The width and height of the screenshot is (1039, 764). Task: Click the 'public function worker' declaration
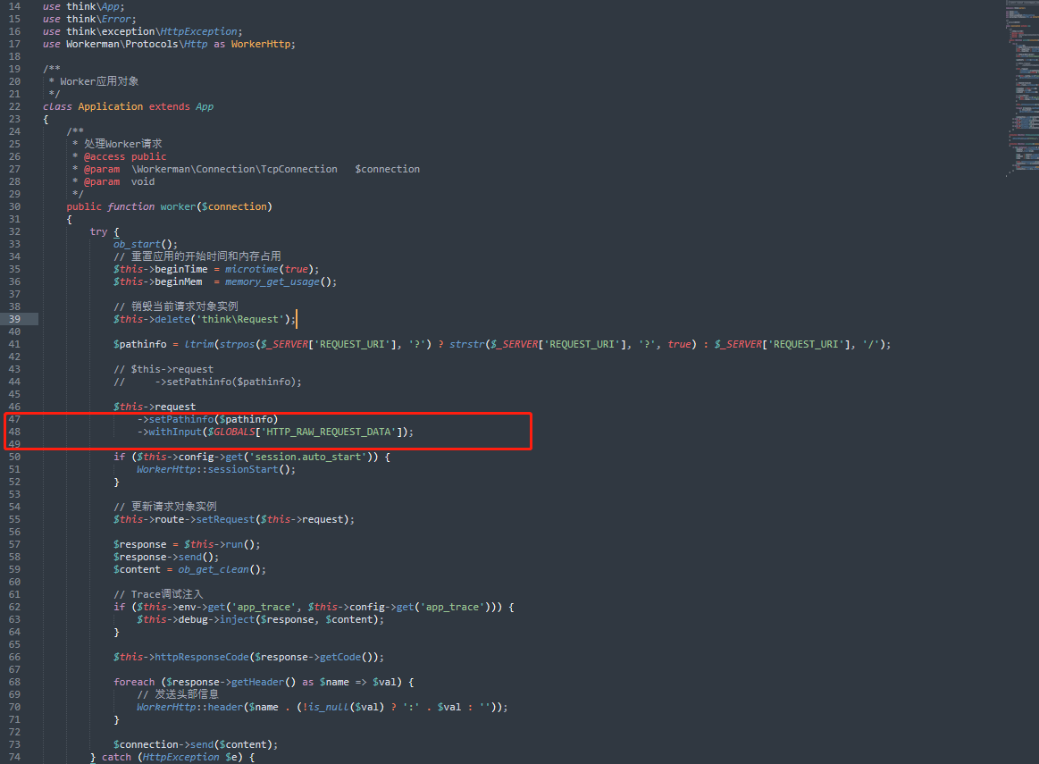169,206
